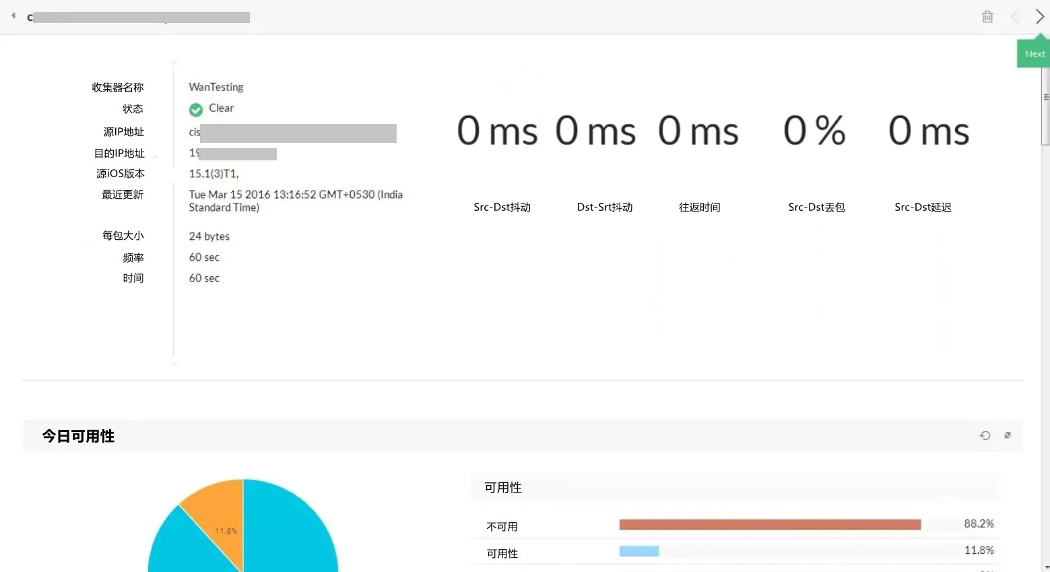Click the 可用性 row label next to blue bar
The width and height of the screenshot is (1050, 572).
point(502,554)
